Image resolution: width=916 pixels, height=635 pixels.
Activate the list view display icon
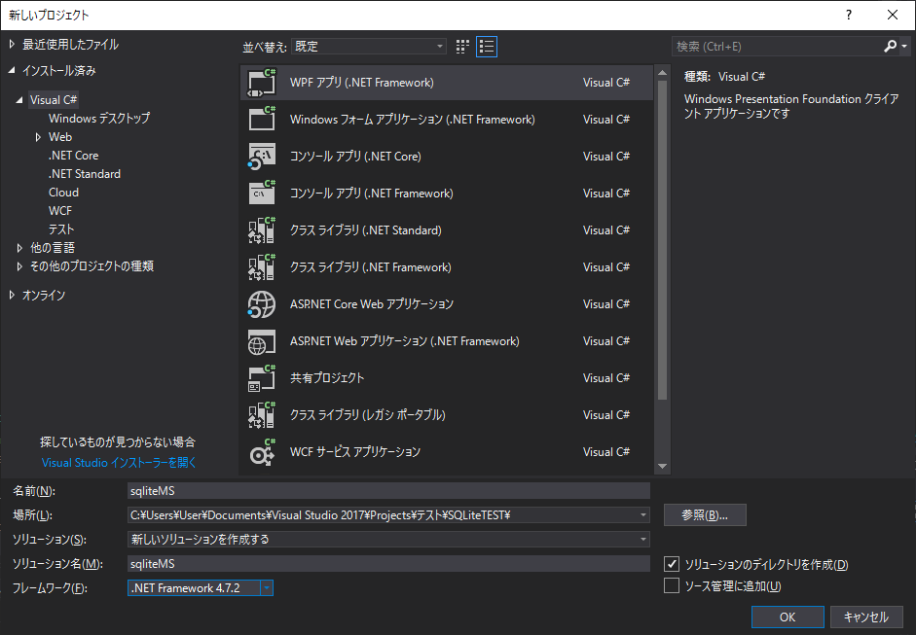click(486, 46)
